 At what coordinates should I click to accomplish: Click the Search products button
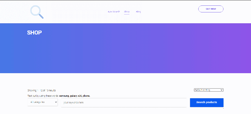(207, 103)
